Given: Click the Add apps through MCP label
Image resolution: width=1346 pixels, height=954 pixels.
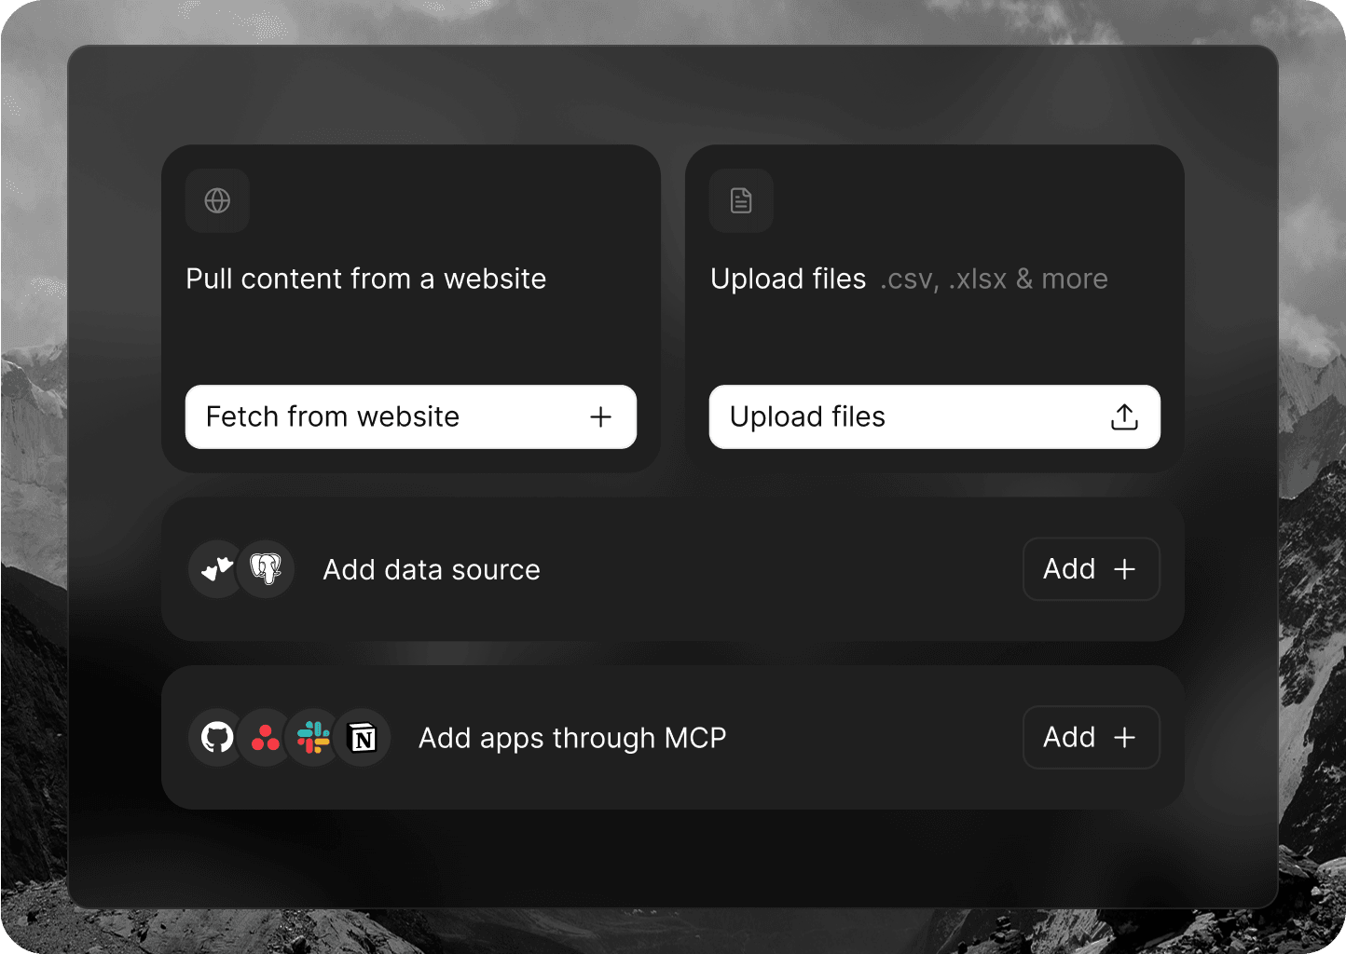Looking at the screenshot, I should (x=571, y=737).
